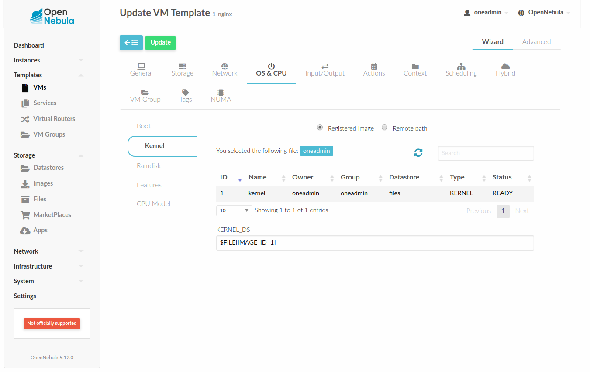Click the Apps cloud download icon
The image size is (590, 372).
[x=25, y=231]
